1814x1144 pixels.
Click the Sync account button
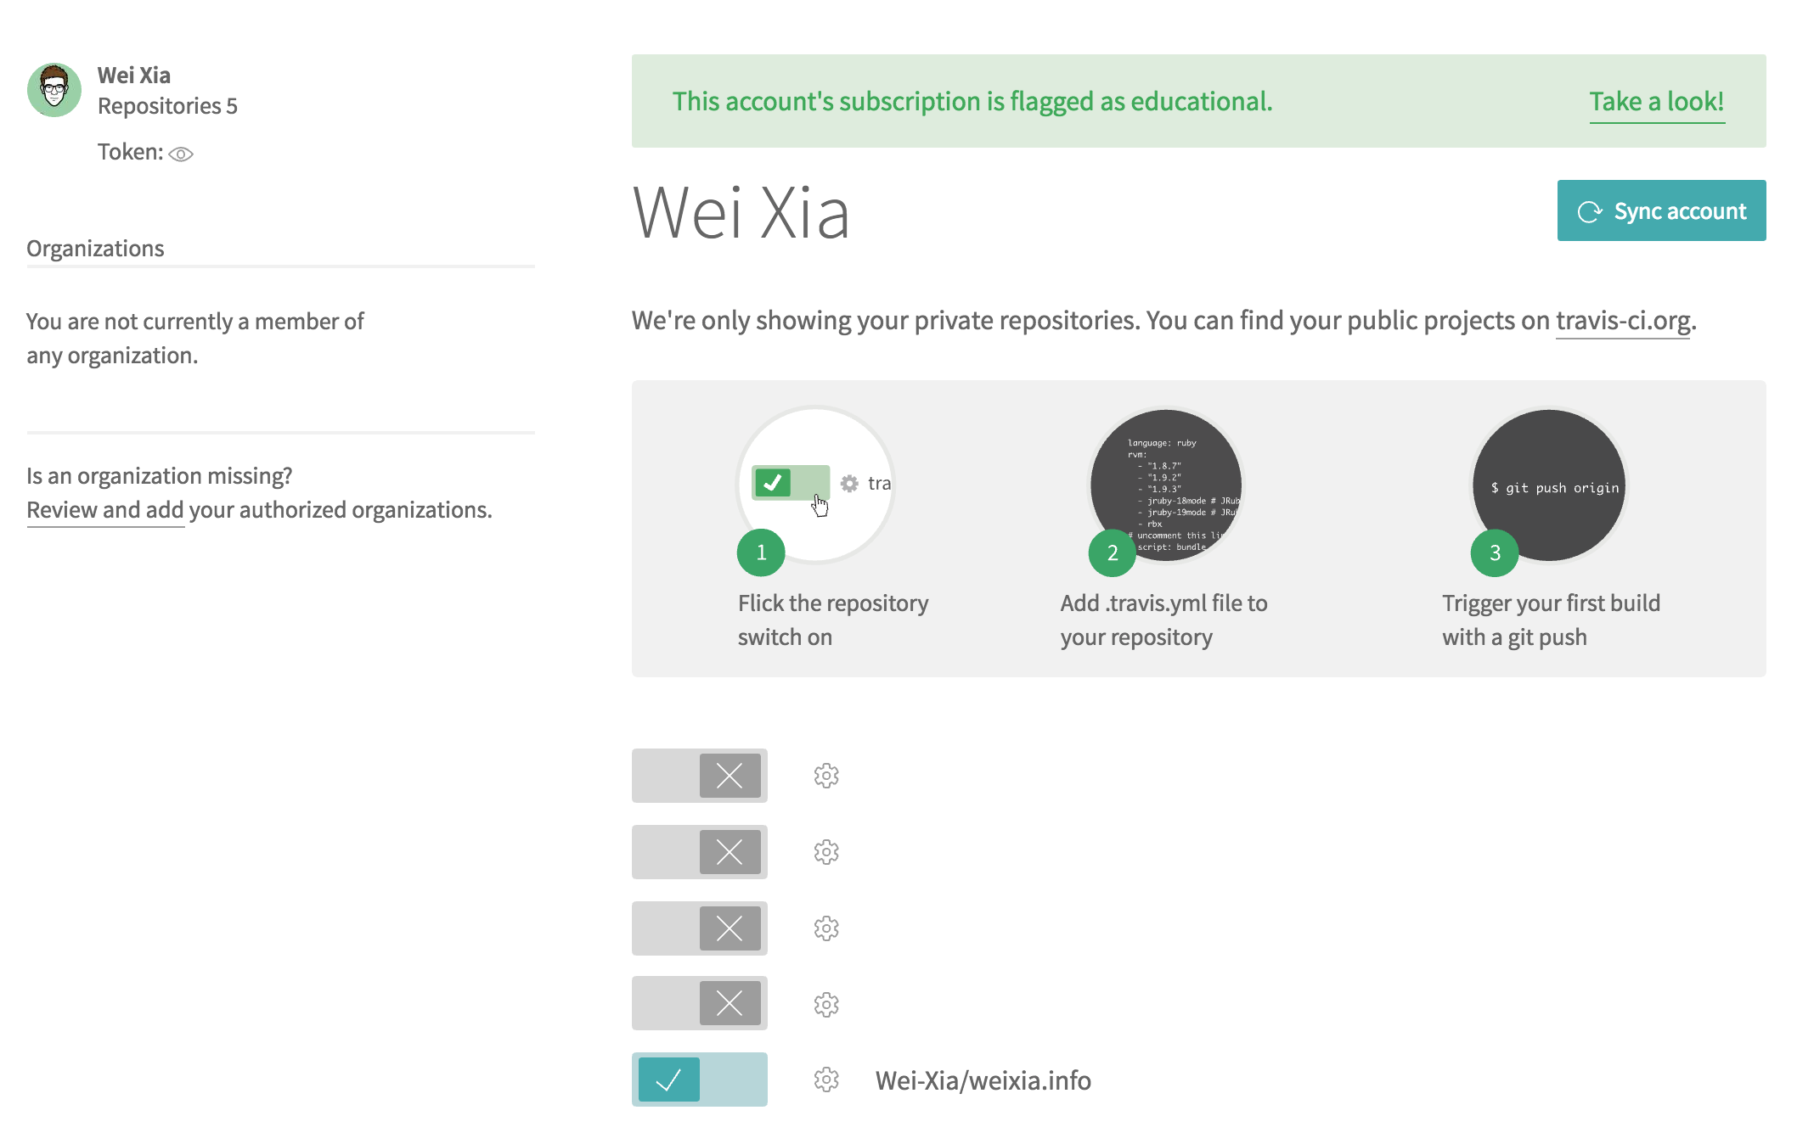point(1661,210)
